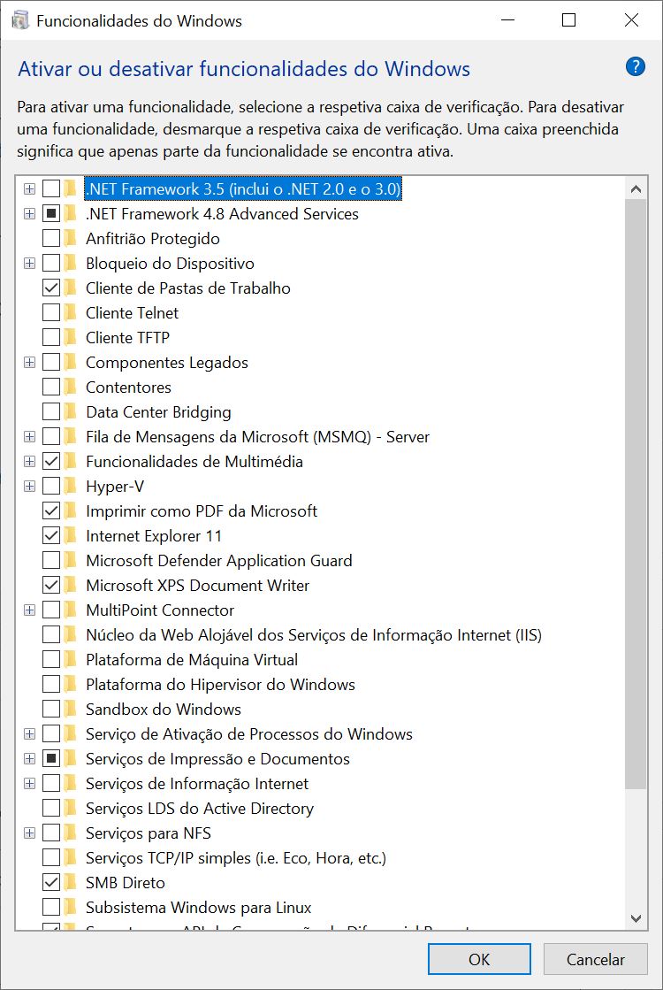Select the MultiPoint Connector label
This screenshot has height=990, width=663.
160,610
